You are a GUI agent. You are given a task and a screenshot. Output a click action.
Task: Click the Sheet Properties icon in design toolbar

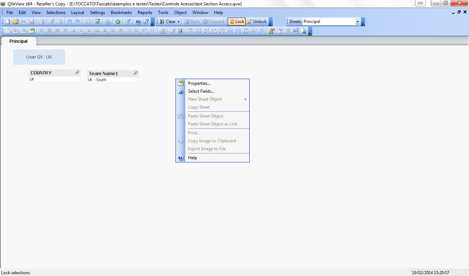[x=32, y=31]
